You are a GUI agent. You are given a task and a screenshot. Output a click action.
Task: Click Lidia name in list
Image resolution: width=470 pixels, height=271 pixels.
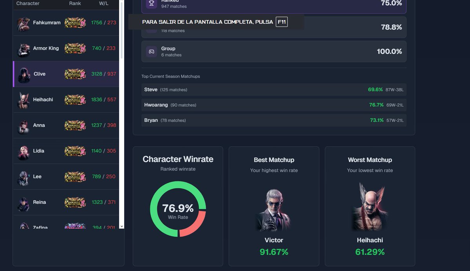point(38,151)
